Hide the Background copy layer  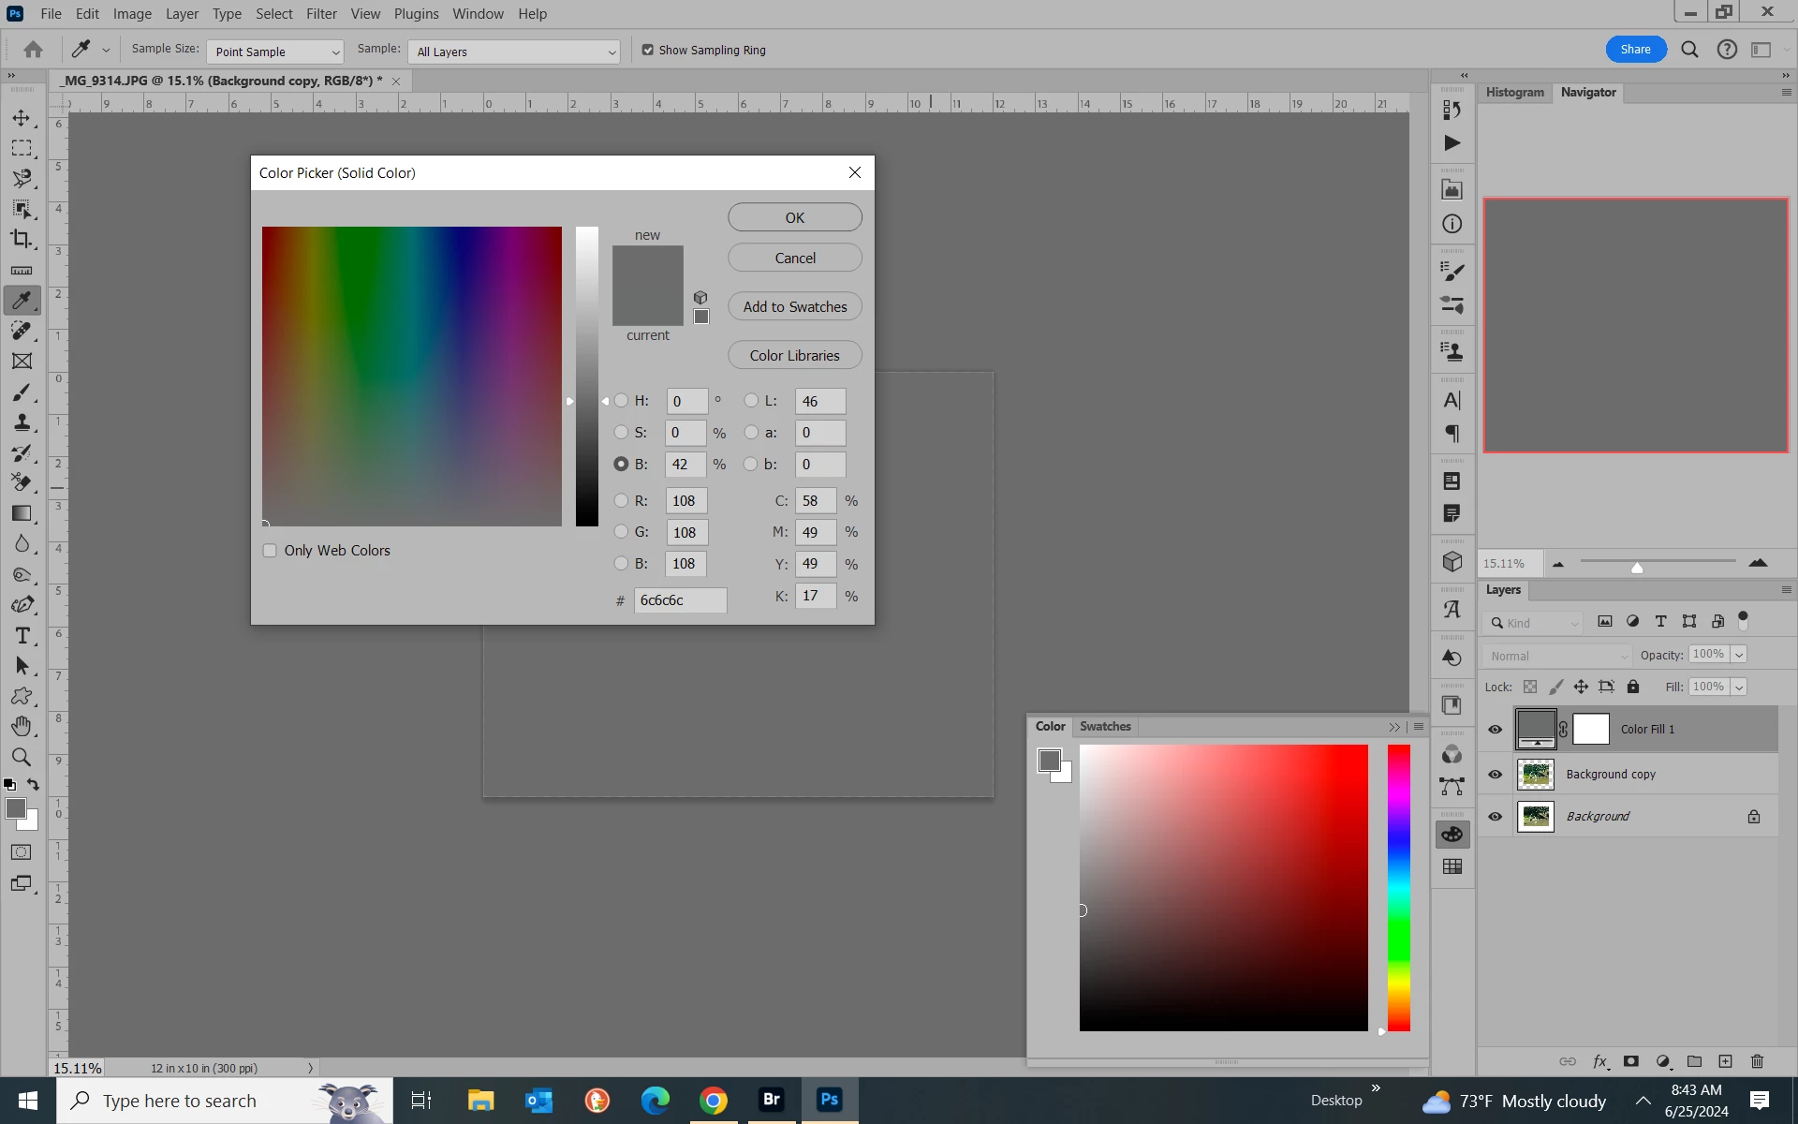[x=1495, y=775]
